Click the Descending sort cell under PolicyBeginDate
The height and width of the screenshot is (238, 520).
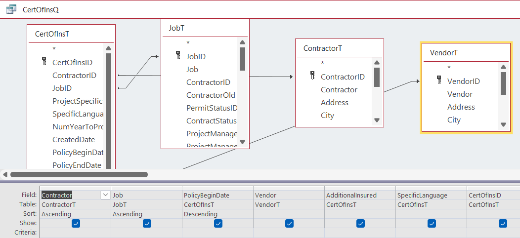pyautogui.click(x=218, y=214)
